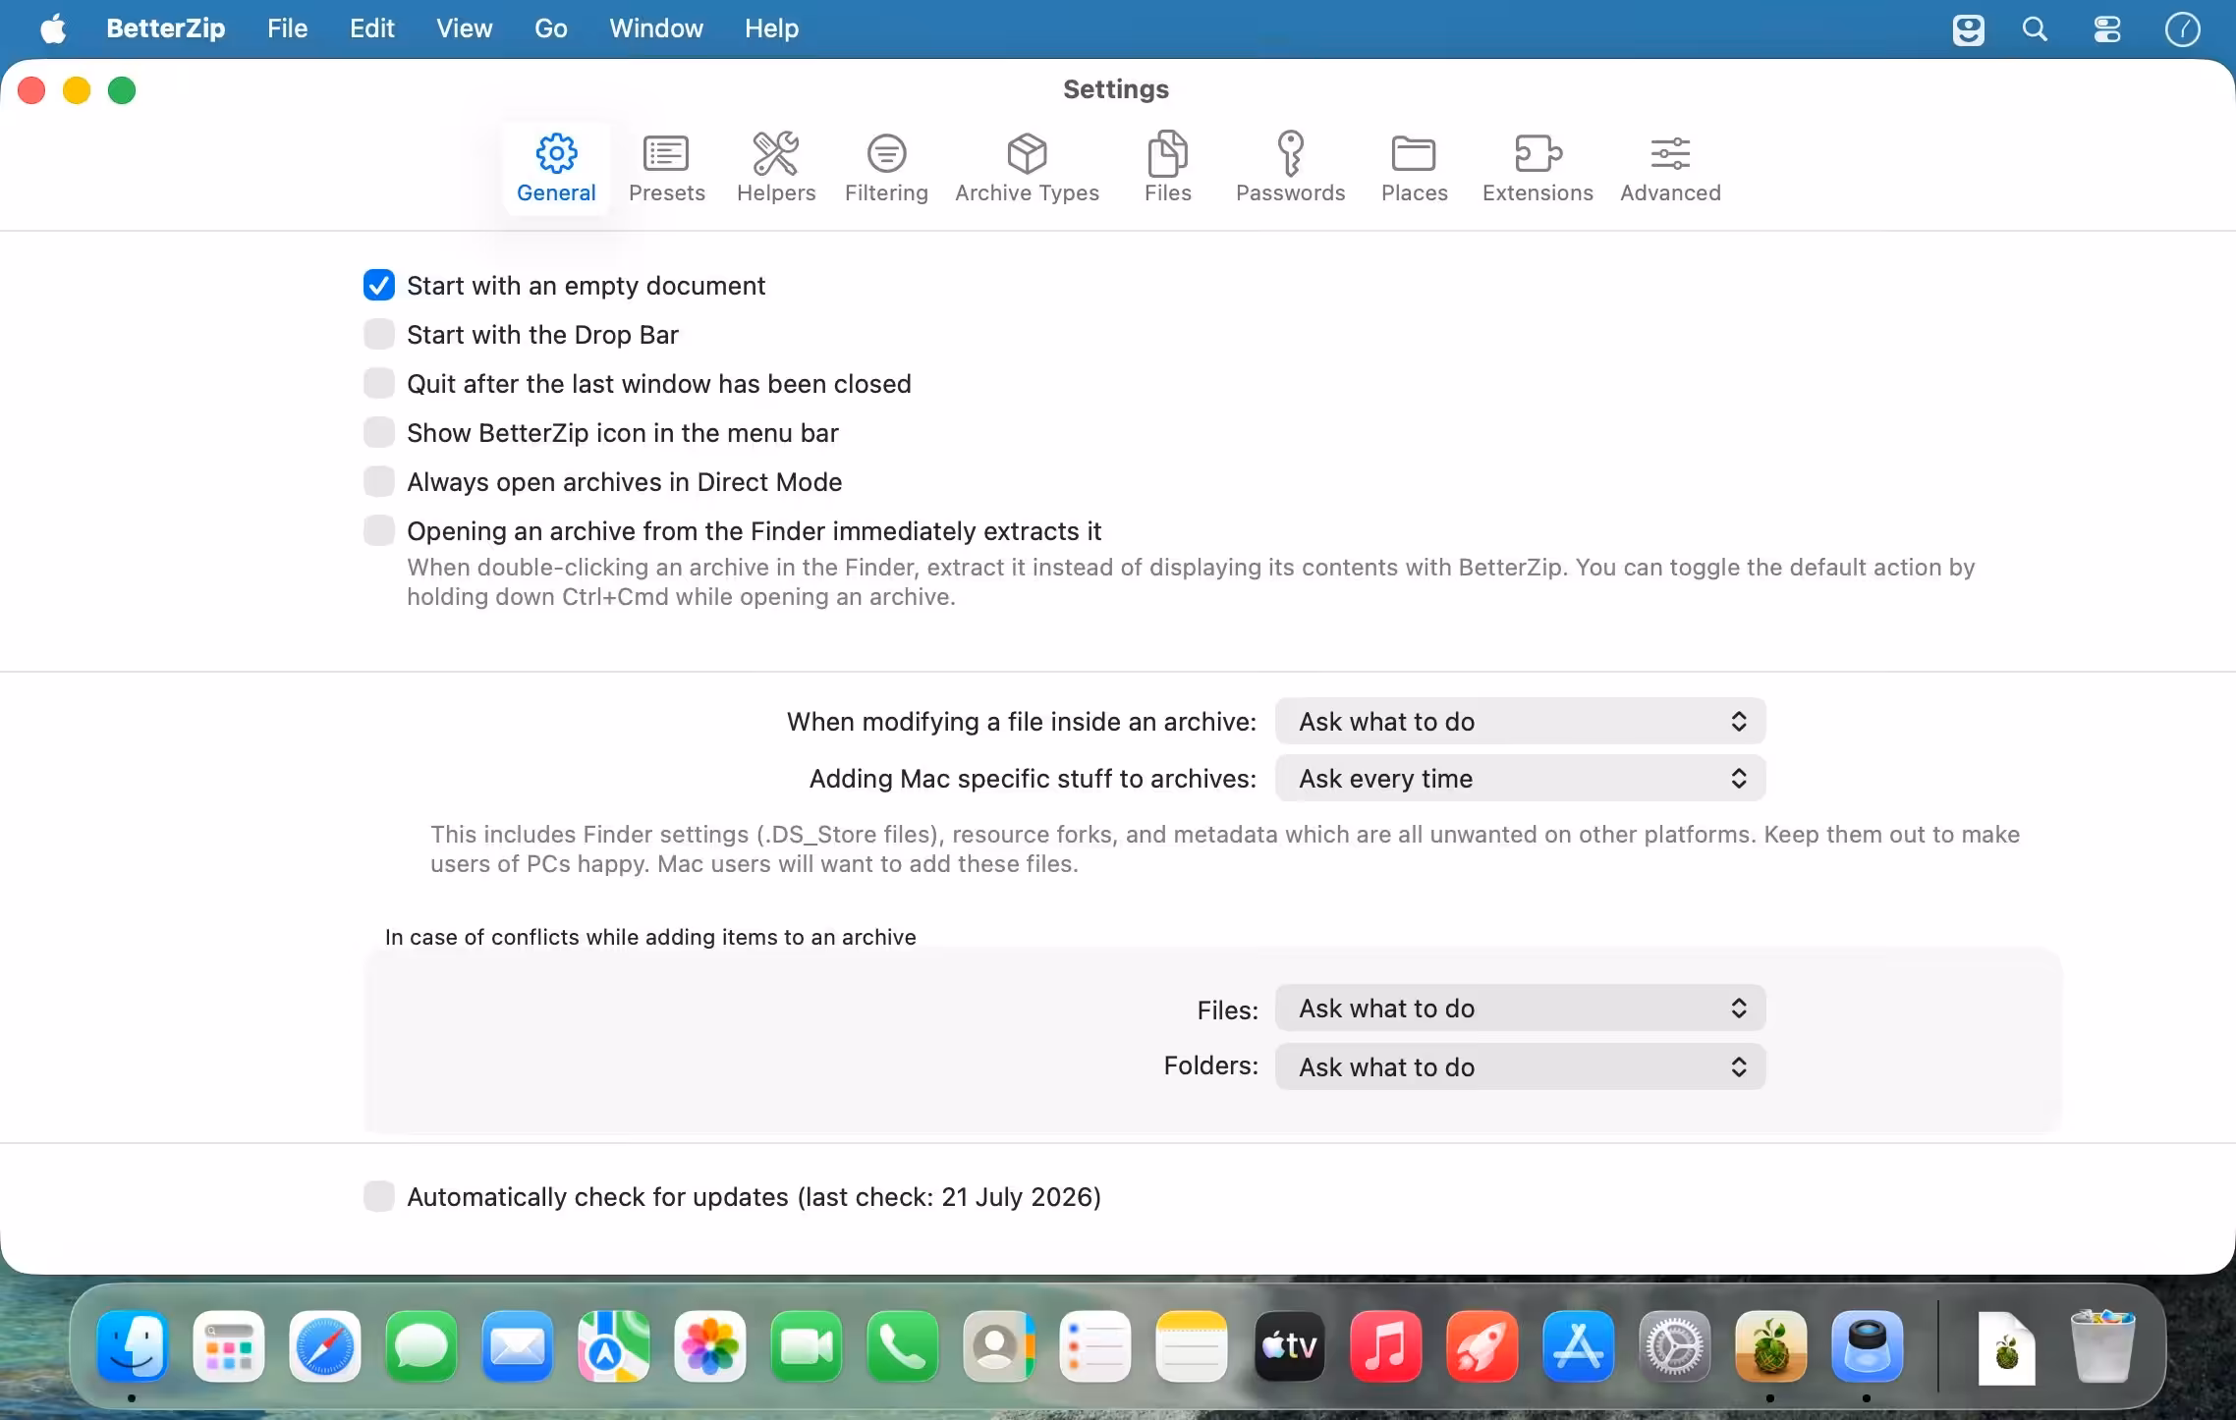Launch Finder from the Dock
Image resolution: width=2236 pixels, height=1420 pixels.
click(x=133, y=1346)
